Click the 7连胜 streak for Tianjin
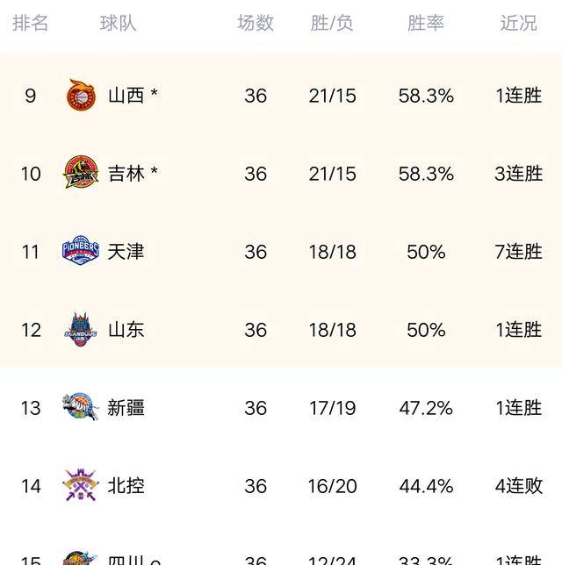562x565 pixels. [x=518, y=252]
